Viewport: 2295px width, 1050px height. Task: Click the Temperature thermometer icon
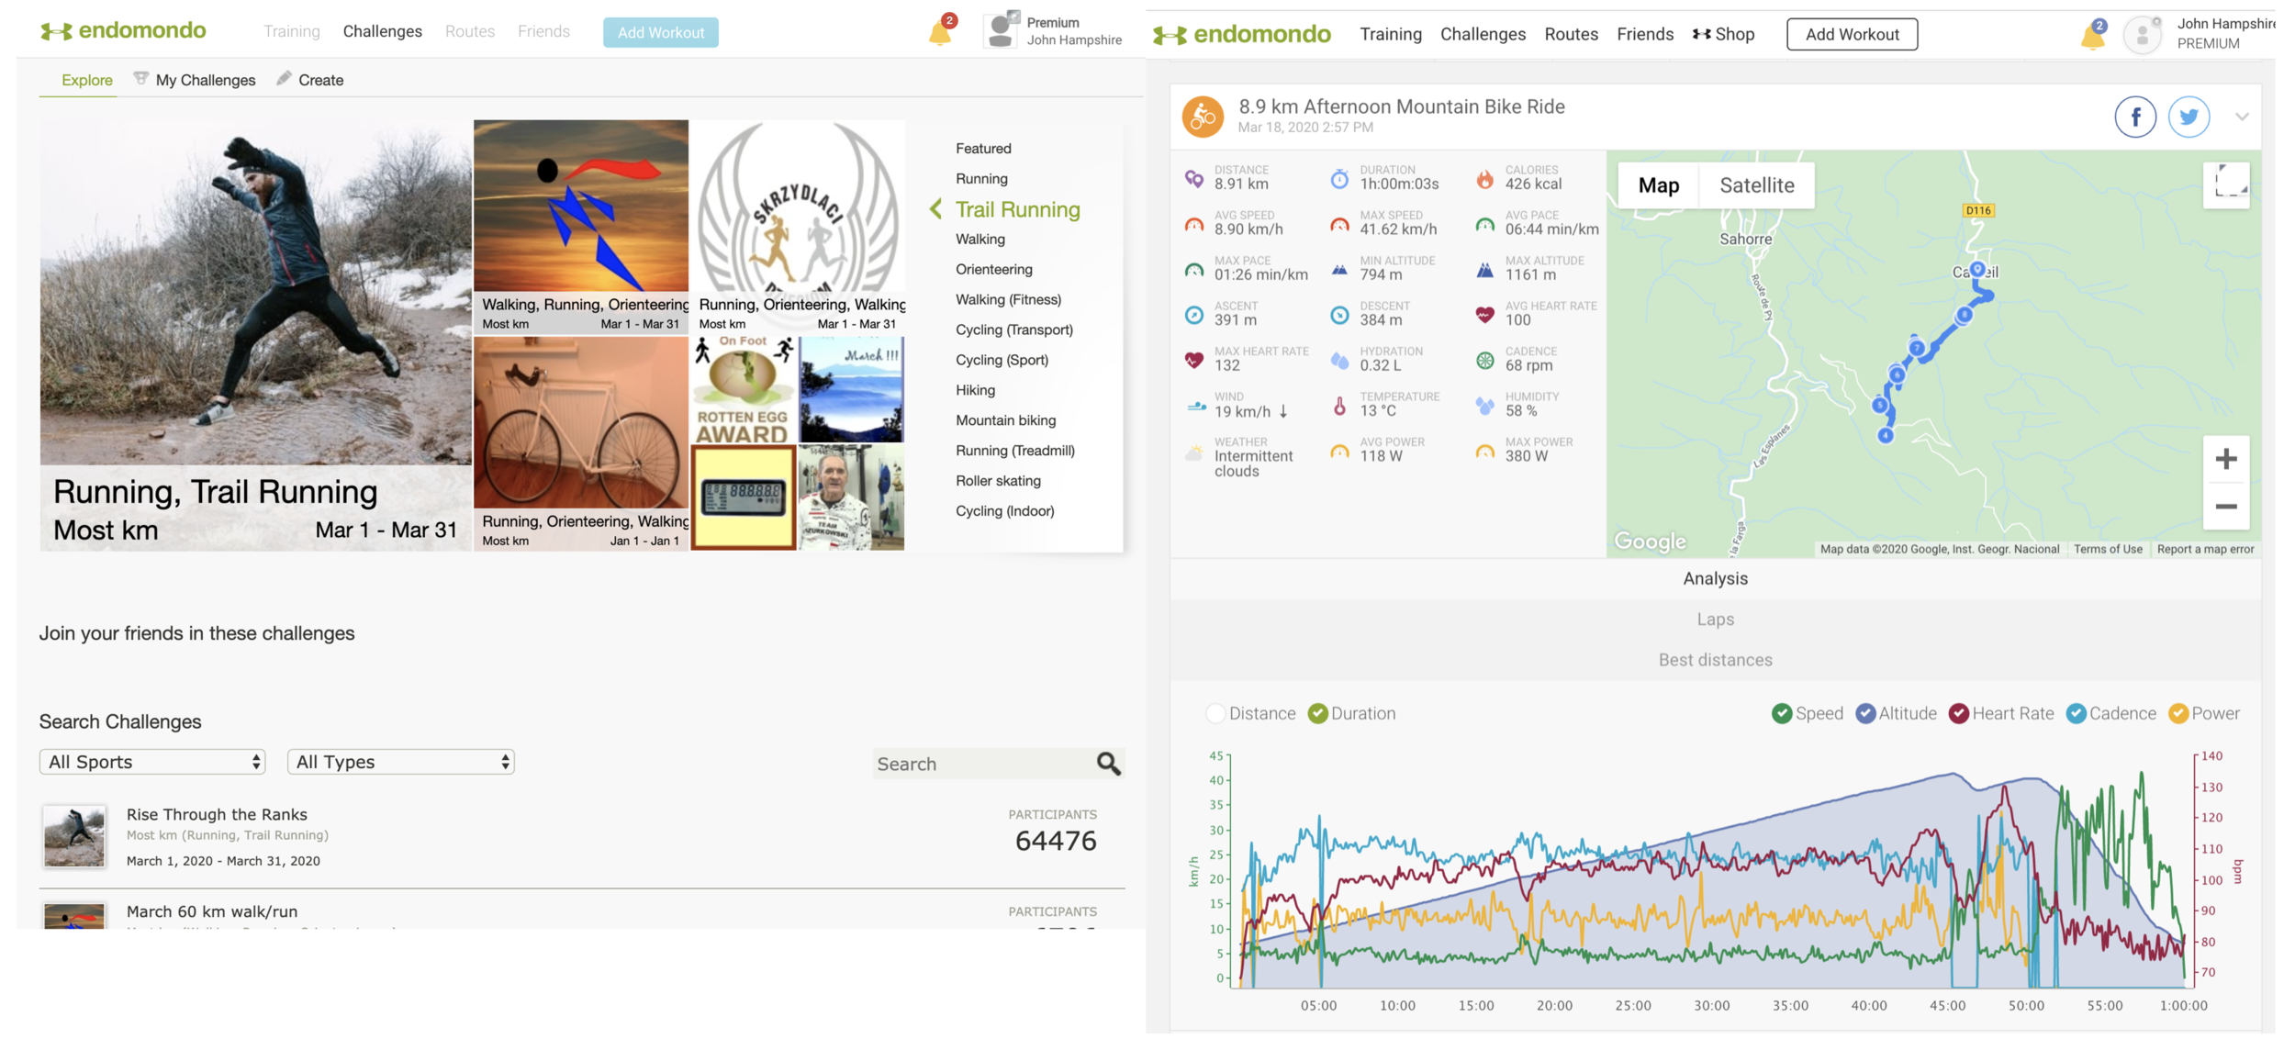(x=1339, y=405)
